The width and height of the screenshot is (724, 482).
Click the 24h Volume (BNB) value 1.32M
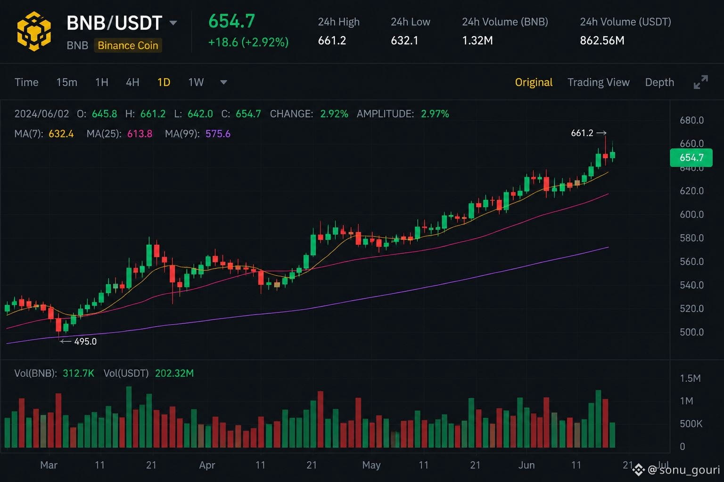pyautogui.click(x=477, y=40)
